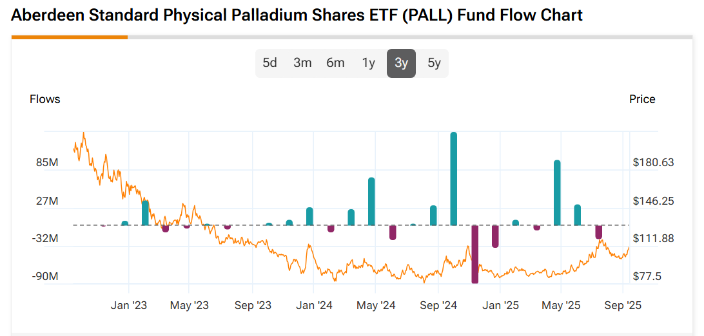Click the last magenta bar before Sep '25

pos(598,232)
